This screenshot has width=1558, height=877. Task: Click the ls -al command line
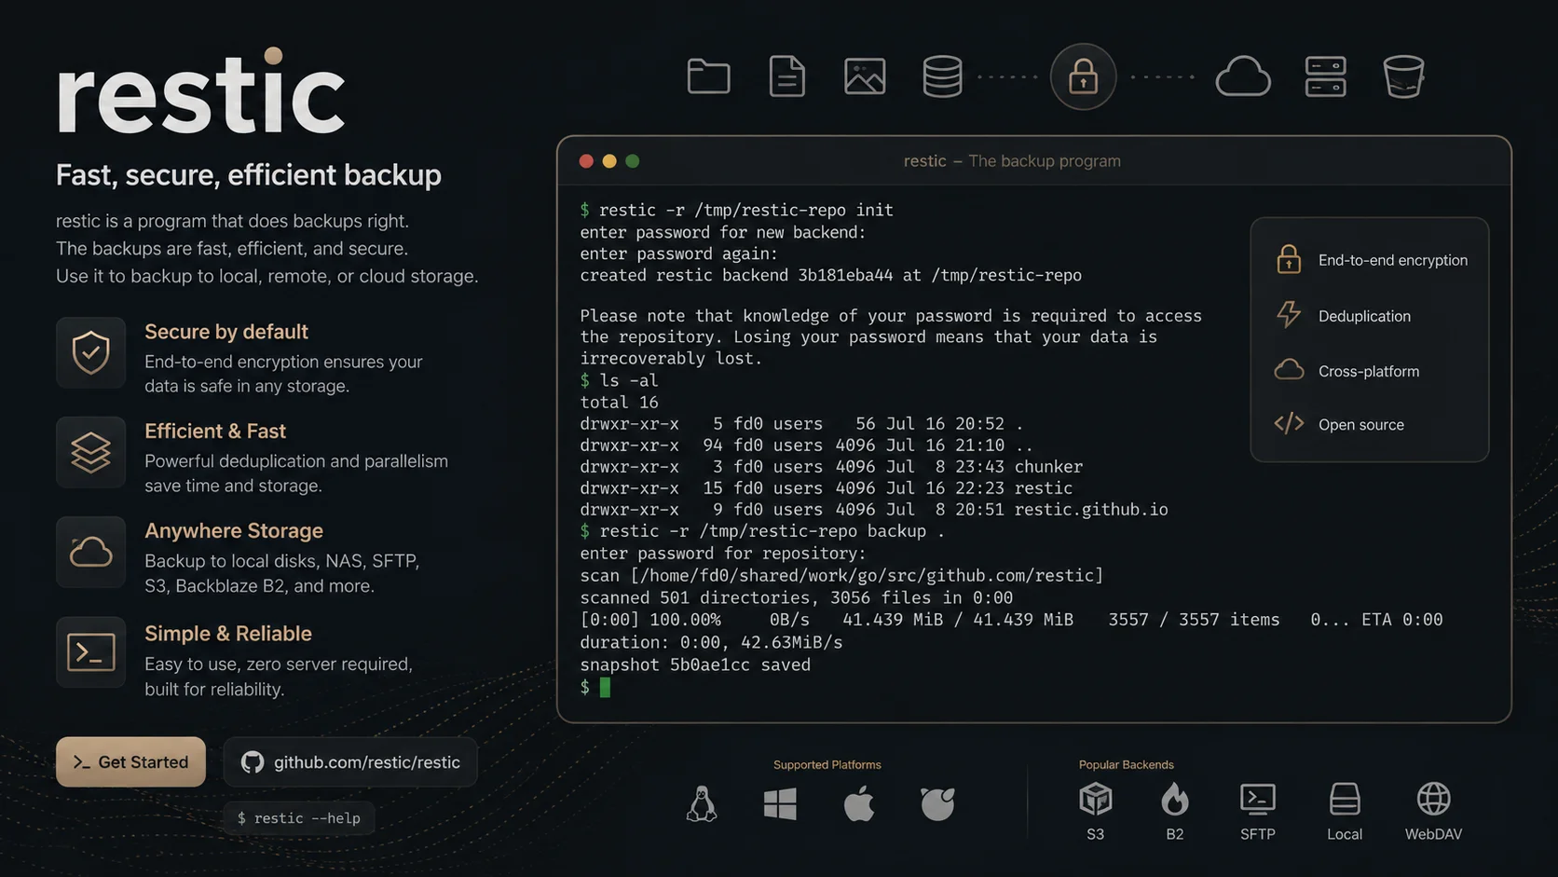(619, 380)
